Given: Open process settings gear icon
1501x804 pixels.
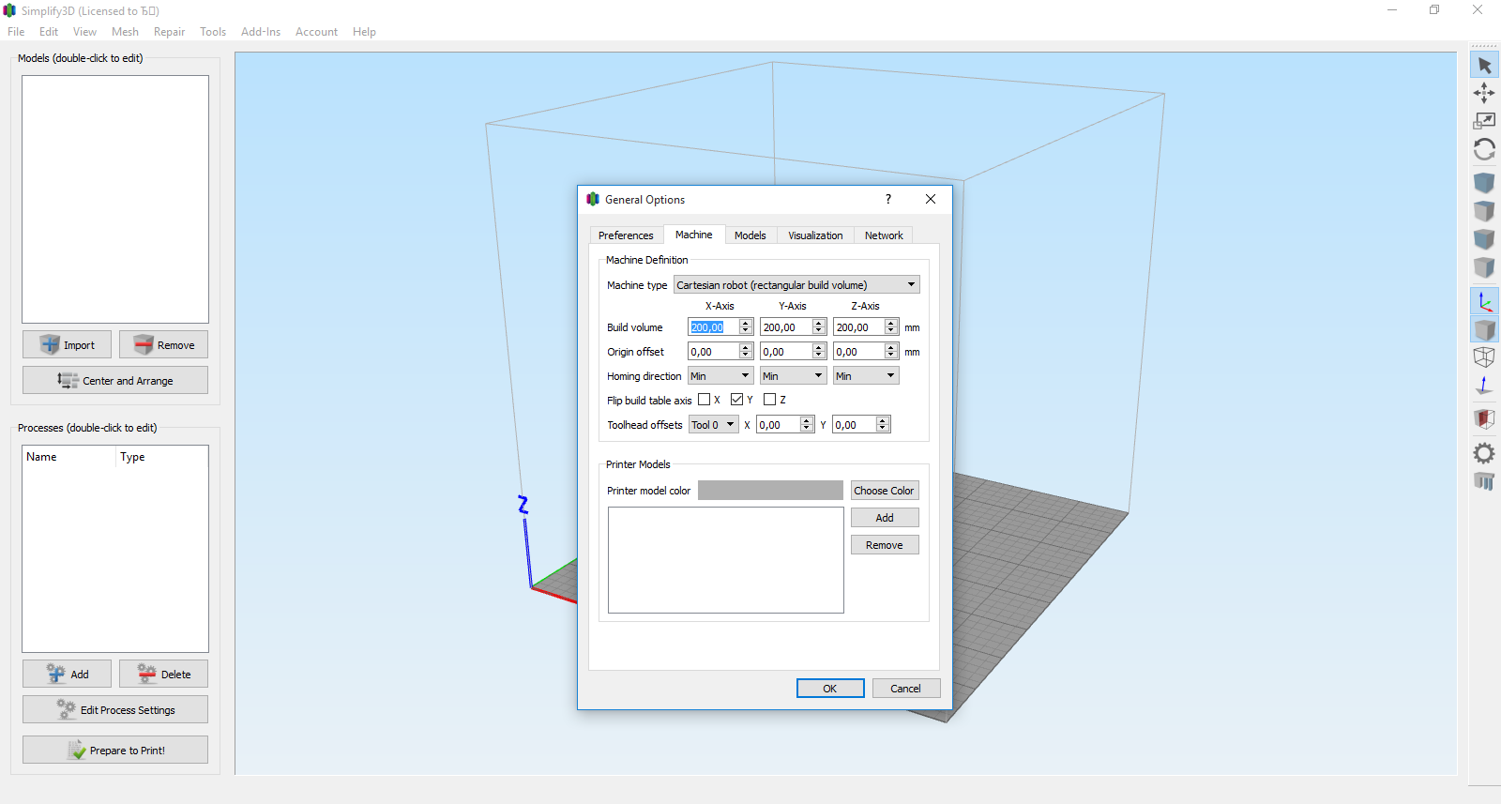Looking at the screenshot, I should [x=1484, y=453].
